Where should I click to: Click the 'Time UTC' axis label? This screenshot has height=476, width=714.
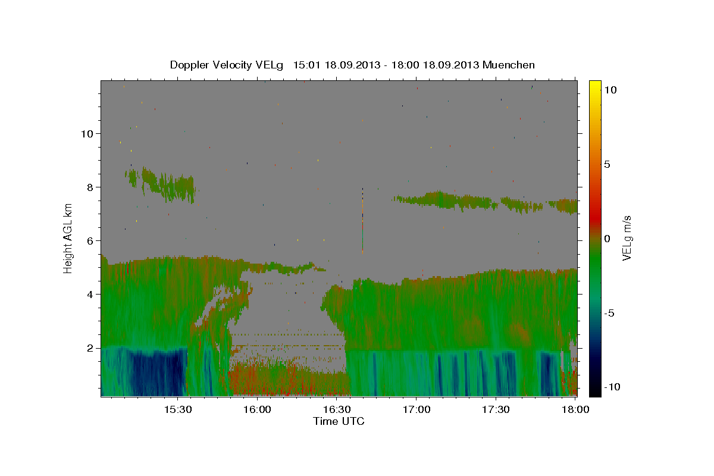[339, 421]
